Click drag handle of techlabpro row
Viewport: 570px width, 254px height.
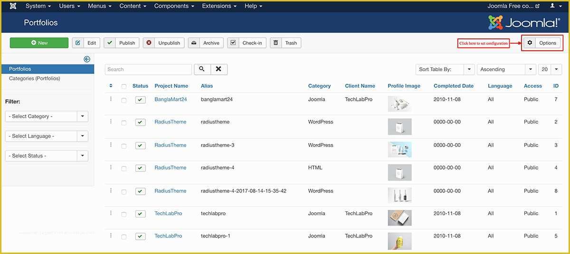111,213
